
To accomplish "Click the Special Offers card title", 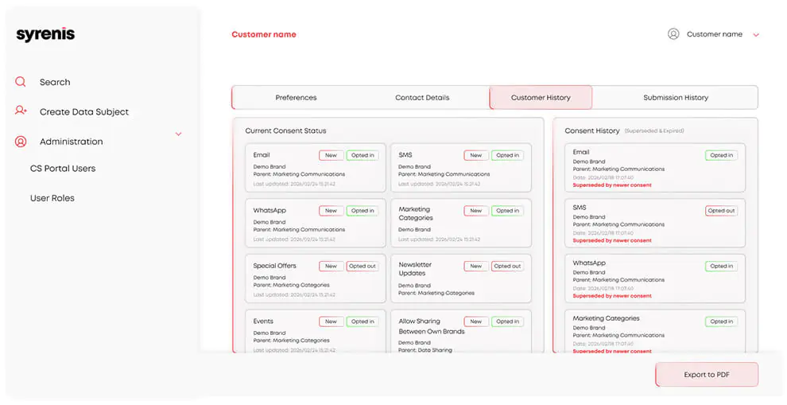I will coord(274,266).
